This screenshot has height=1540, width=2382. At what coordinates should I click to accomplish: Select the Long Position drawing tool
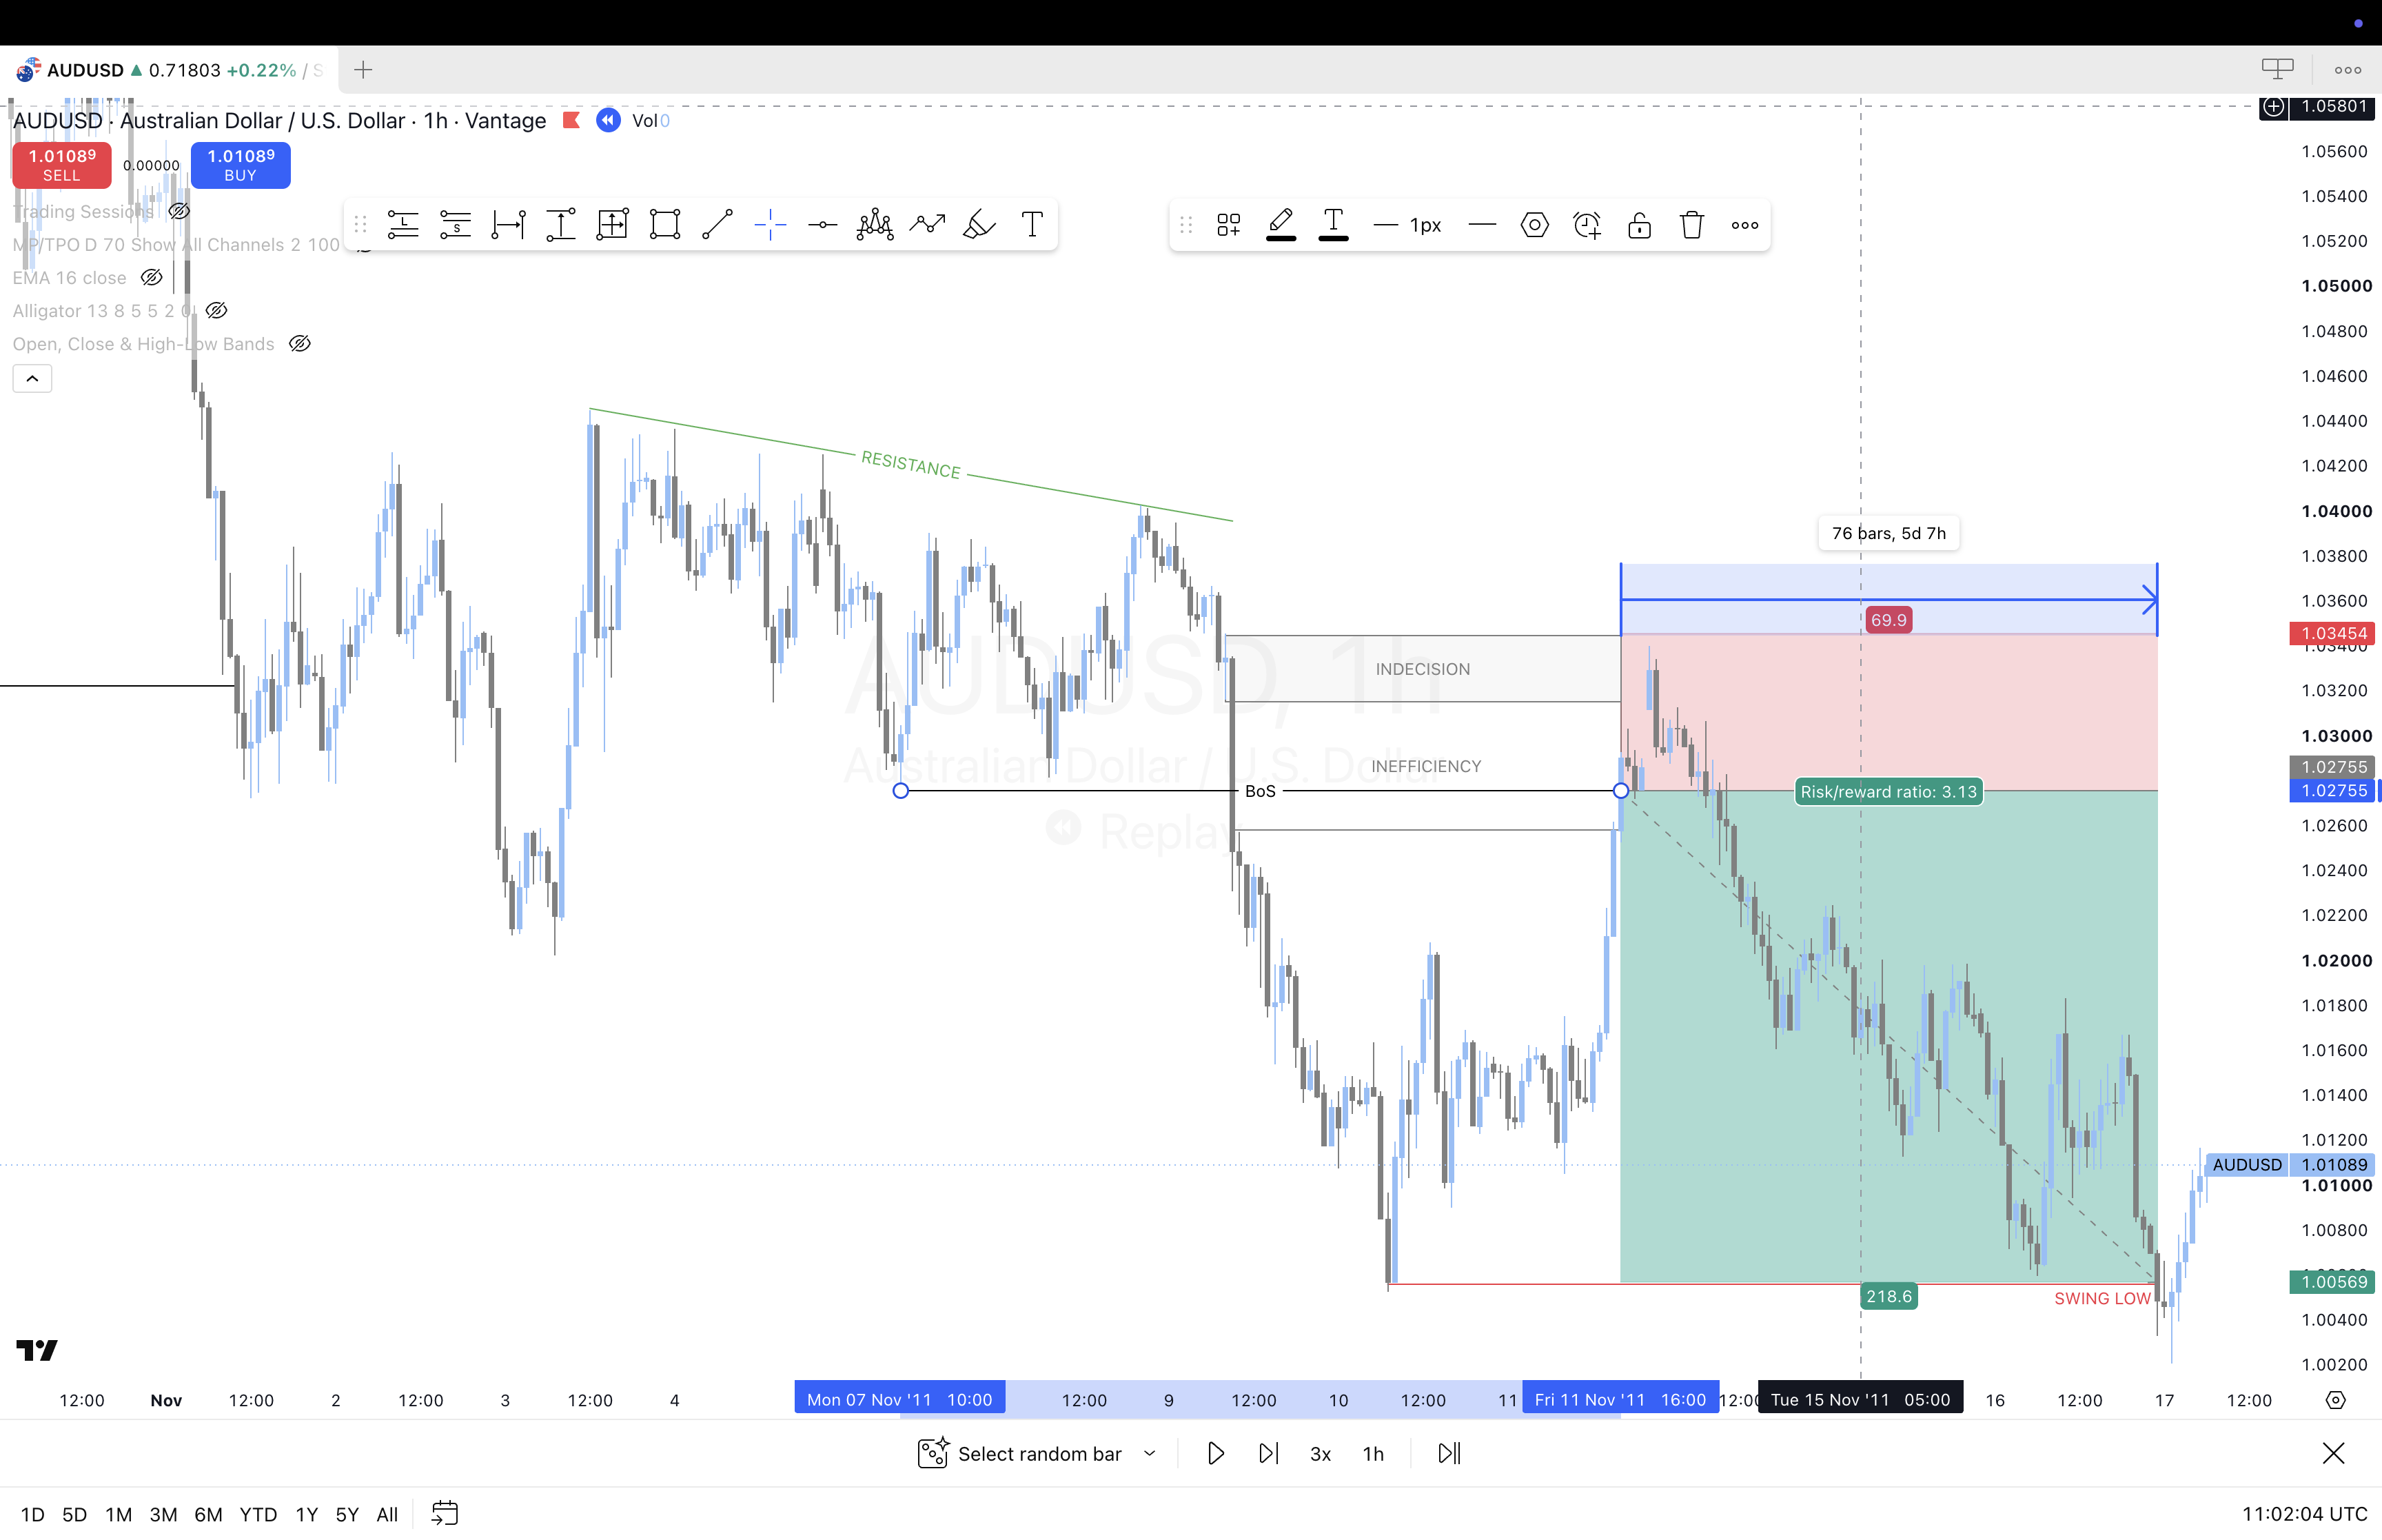tap(403, 225)
